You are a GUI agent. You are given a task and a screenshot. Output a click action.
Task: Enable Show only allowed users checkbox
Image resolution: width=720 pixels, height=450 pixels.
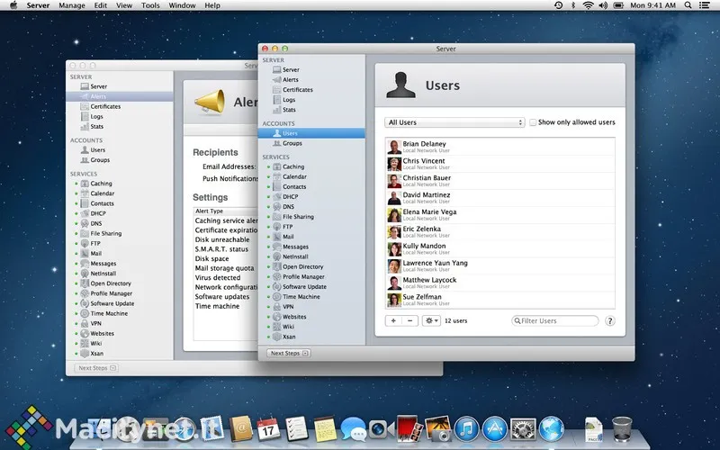[x=533, y=122]
